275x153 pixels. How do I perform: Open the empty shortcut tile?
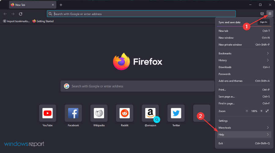(x=202, y=113)
